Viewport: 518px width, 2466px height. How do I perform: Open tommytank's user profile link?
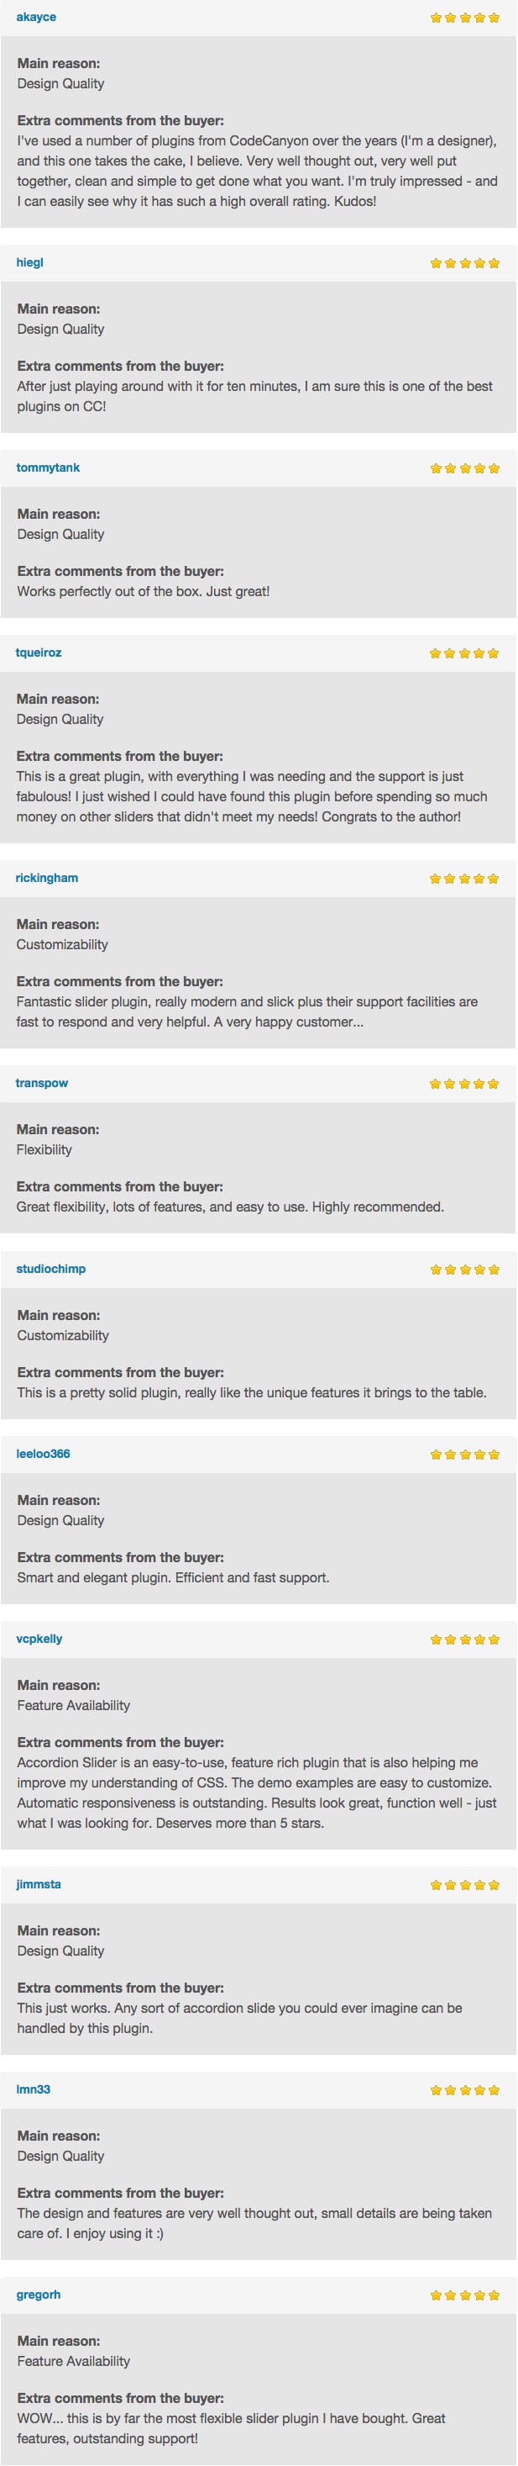(48, 467)
